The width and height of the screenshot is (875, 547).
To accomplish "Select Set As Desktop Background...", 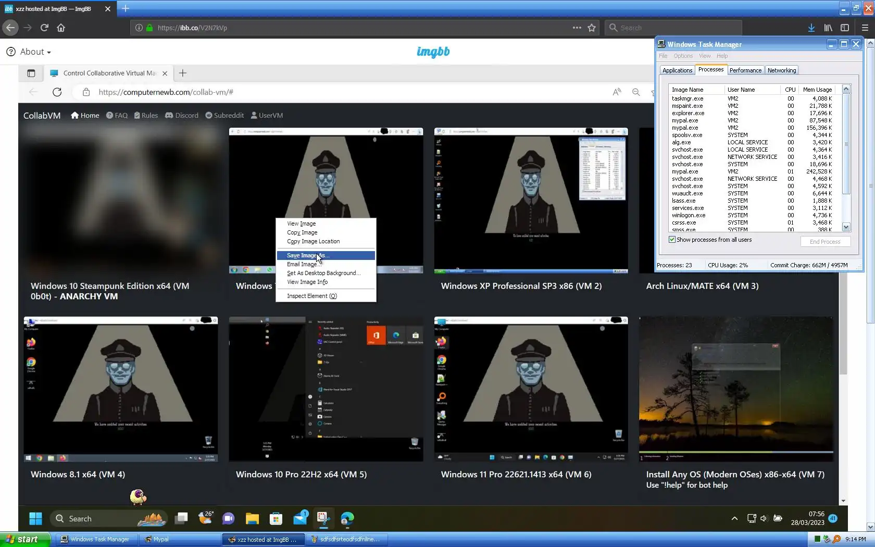I will 326,273.
